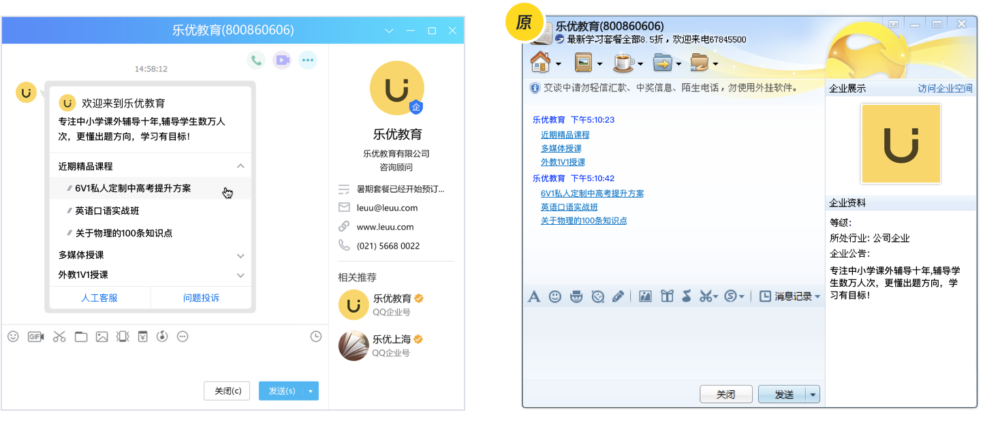
Task: Click the pen handwriting icon in the old window
Action: point(618,296)
